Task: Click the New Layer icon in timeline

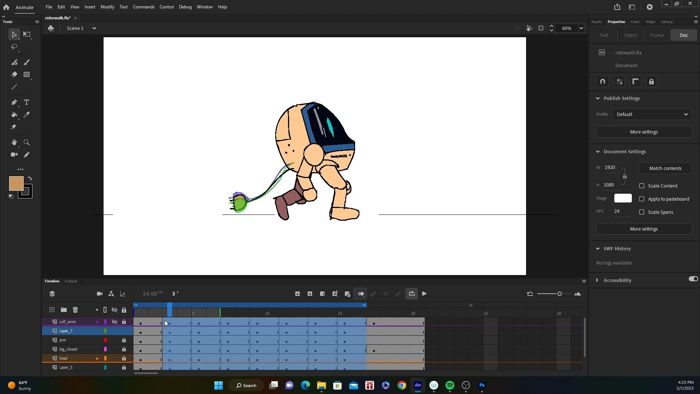Action: coord(51,309)
